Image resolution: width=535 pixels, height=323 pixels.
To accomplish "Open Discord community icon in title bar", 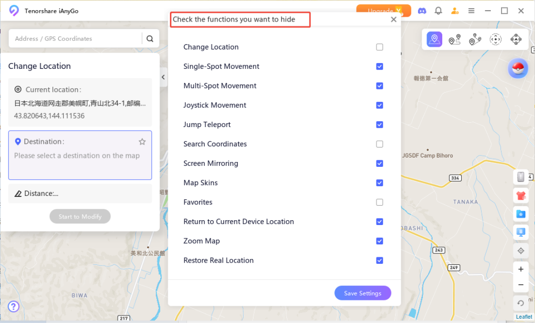I will pos(422,11).
